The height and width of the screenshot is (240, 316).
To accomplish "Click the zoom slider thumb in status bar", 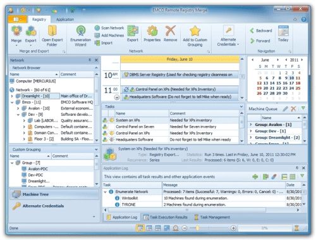I will coord(197,228).
